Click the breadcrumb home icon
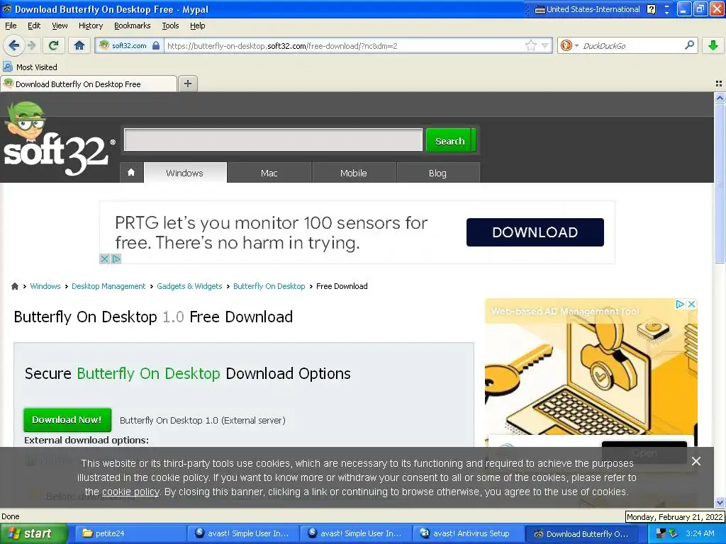This screenshot has height=544, width=726. tap(15, 286)
